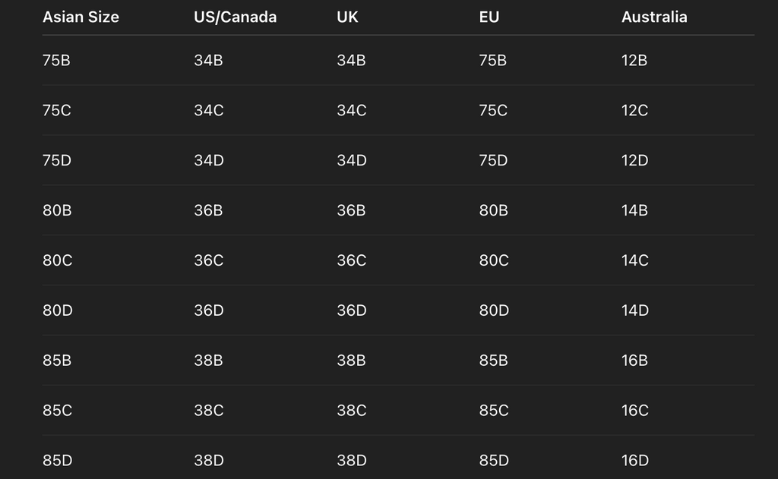Click the US/Canada column header

[x=235, y=17]
